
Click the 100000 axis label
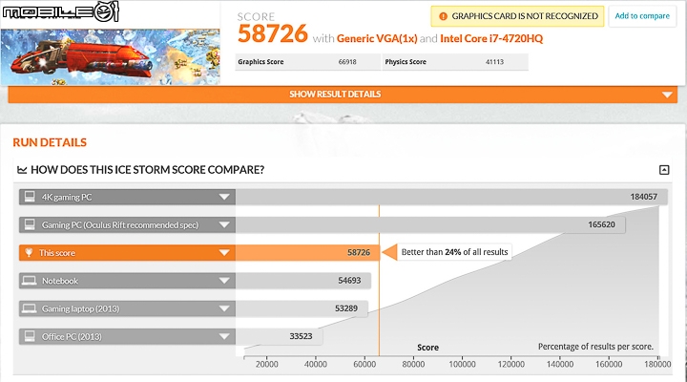(462, 364)
